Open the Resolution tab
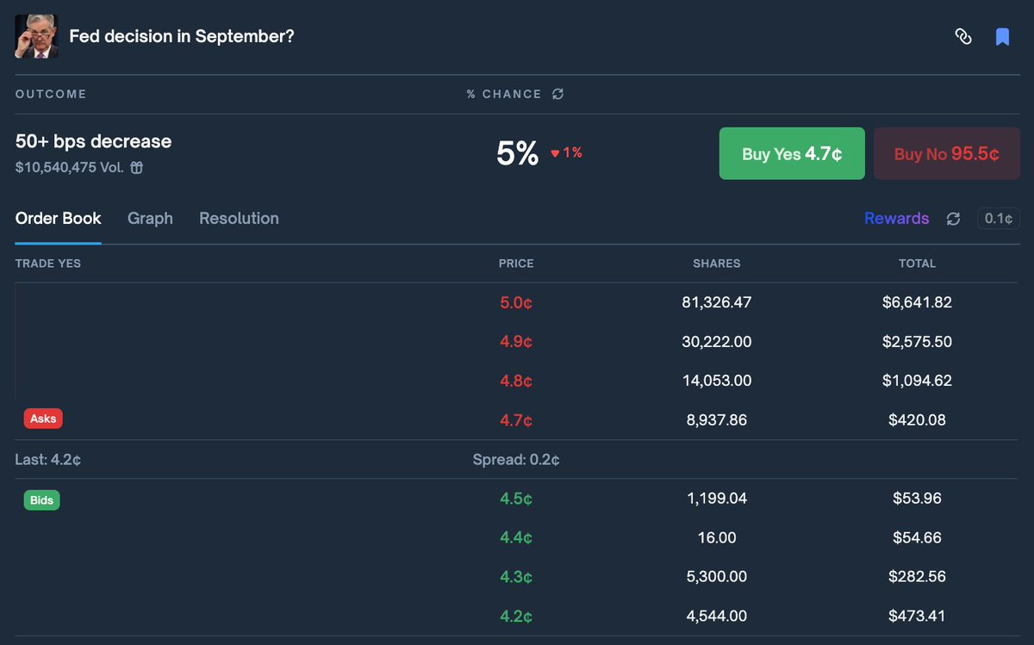Image resolution: width=1034 pixels, height=645 pixels. coord(239,218)
